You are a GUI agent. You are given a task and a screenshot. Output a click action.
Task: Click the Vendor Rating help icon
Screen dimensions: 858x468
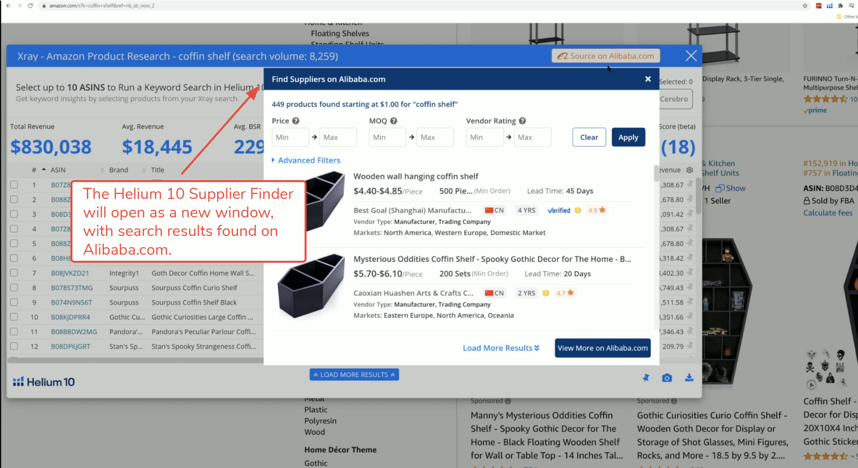tap(522, 121)
